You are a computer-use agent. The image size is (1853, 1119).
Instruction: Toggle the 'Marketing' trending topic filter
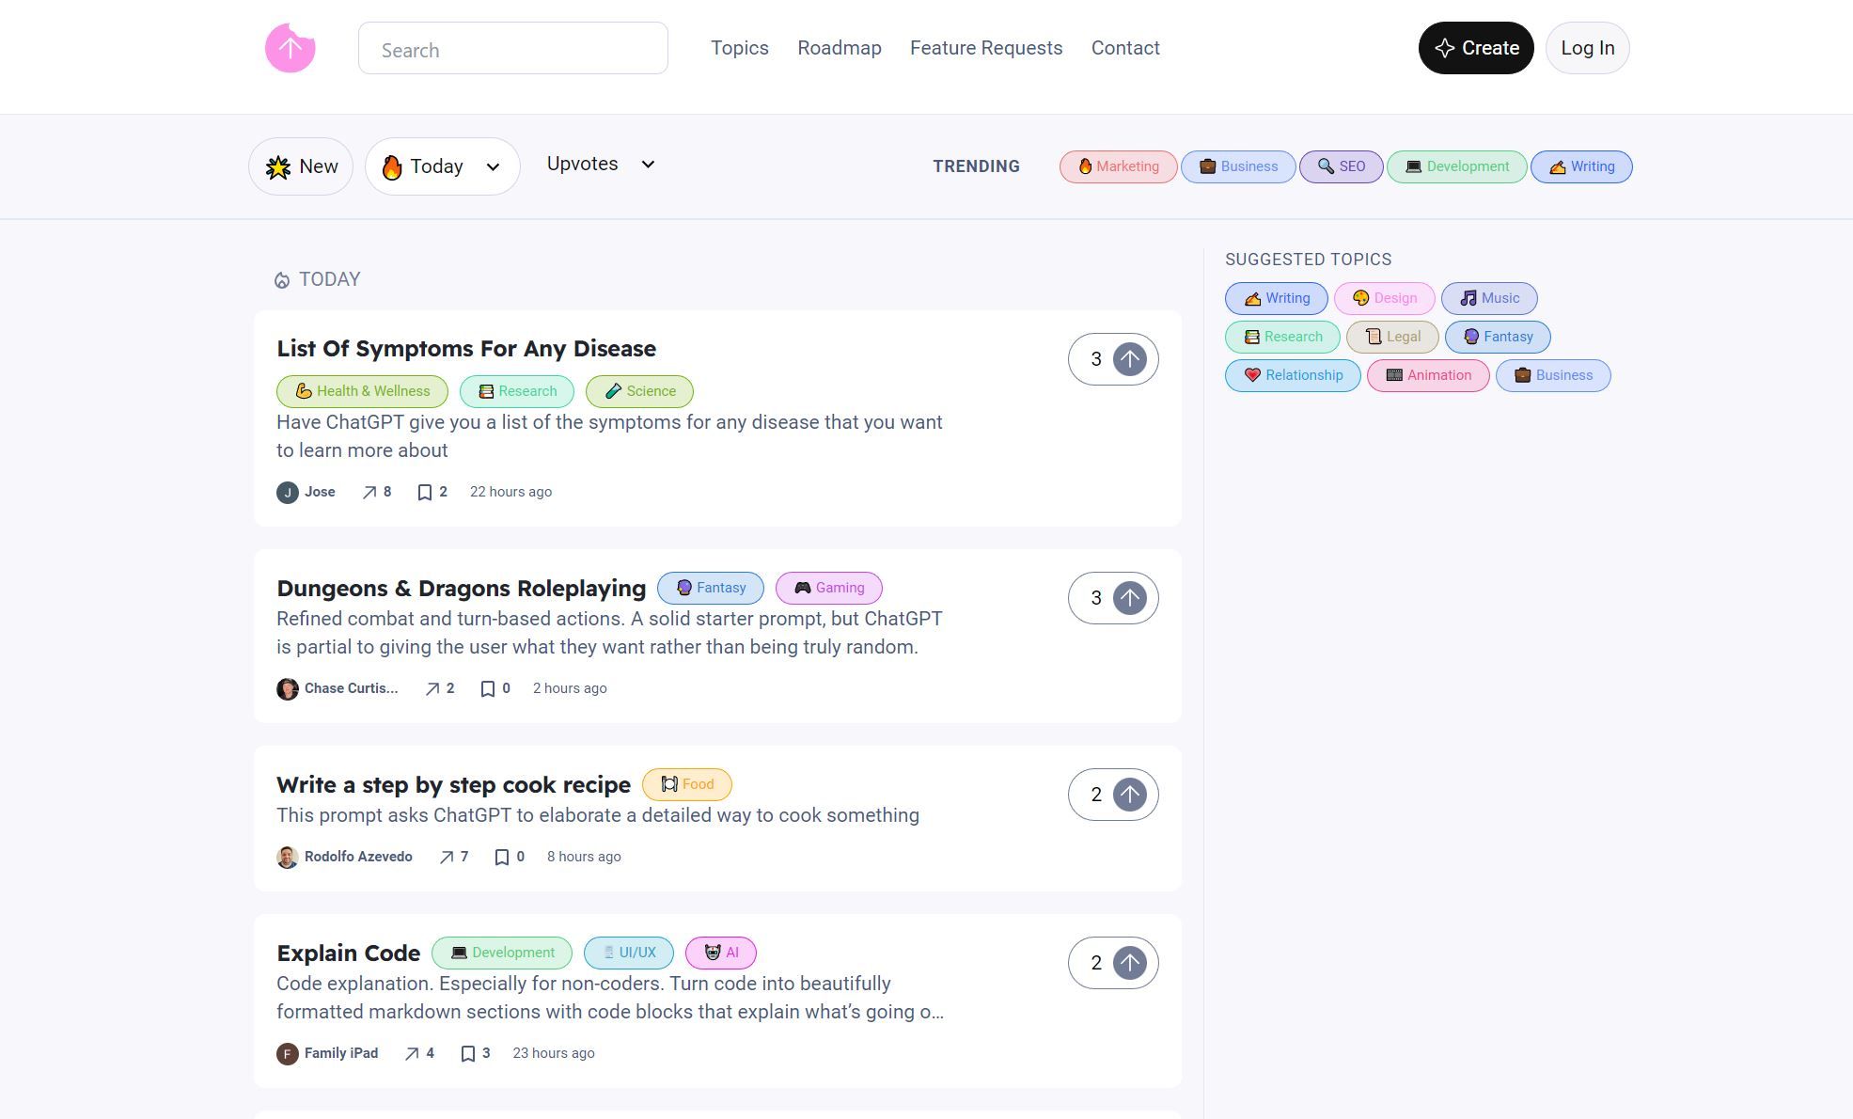(1116, 165)
